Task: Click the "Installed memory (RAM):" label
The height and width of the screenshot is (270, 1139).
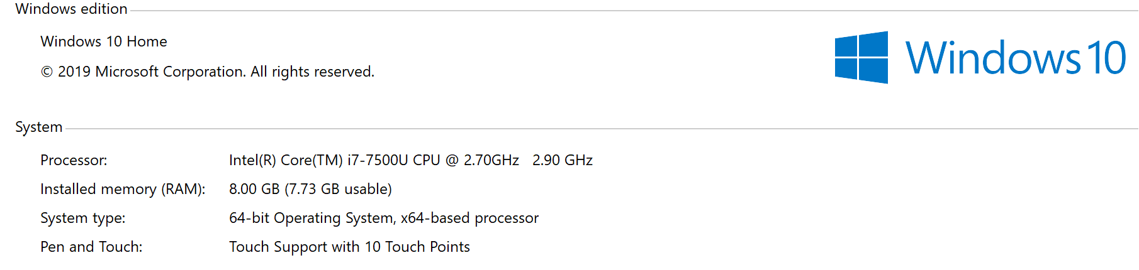Action: (123, 189)
